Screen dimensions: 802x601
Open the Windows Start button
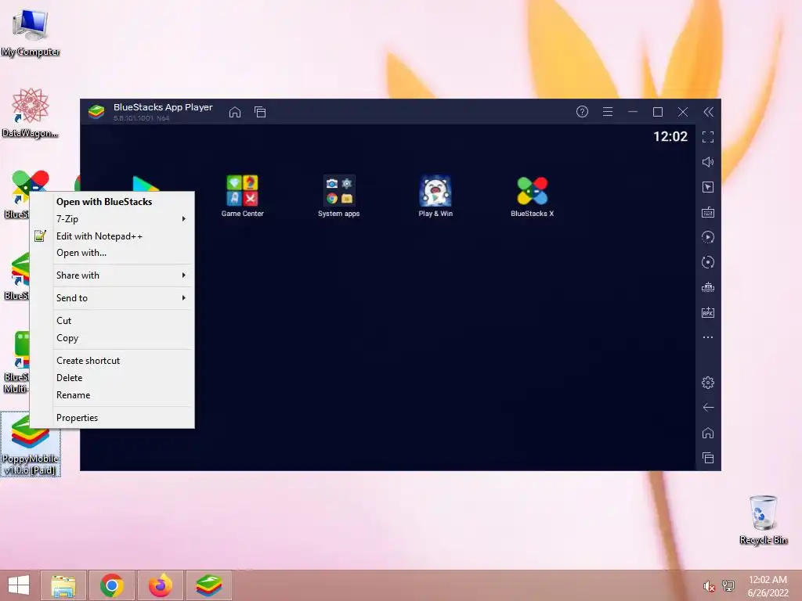tap(19, 585)
